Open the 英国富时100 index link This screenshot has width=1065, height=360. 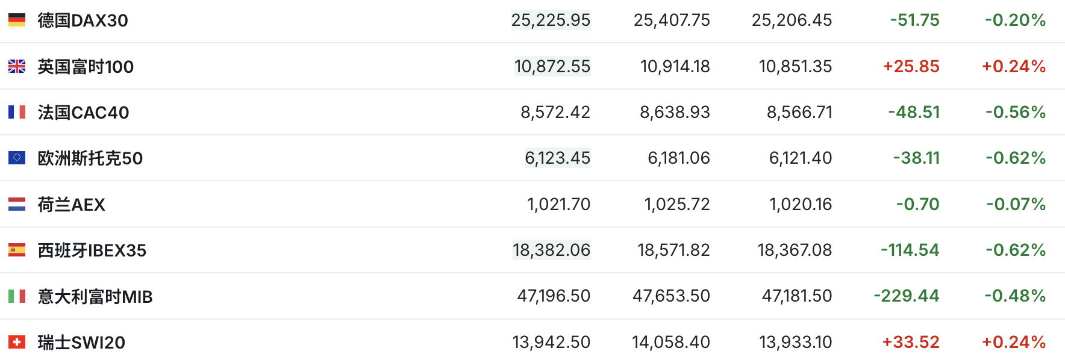pos(86,66)
